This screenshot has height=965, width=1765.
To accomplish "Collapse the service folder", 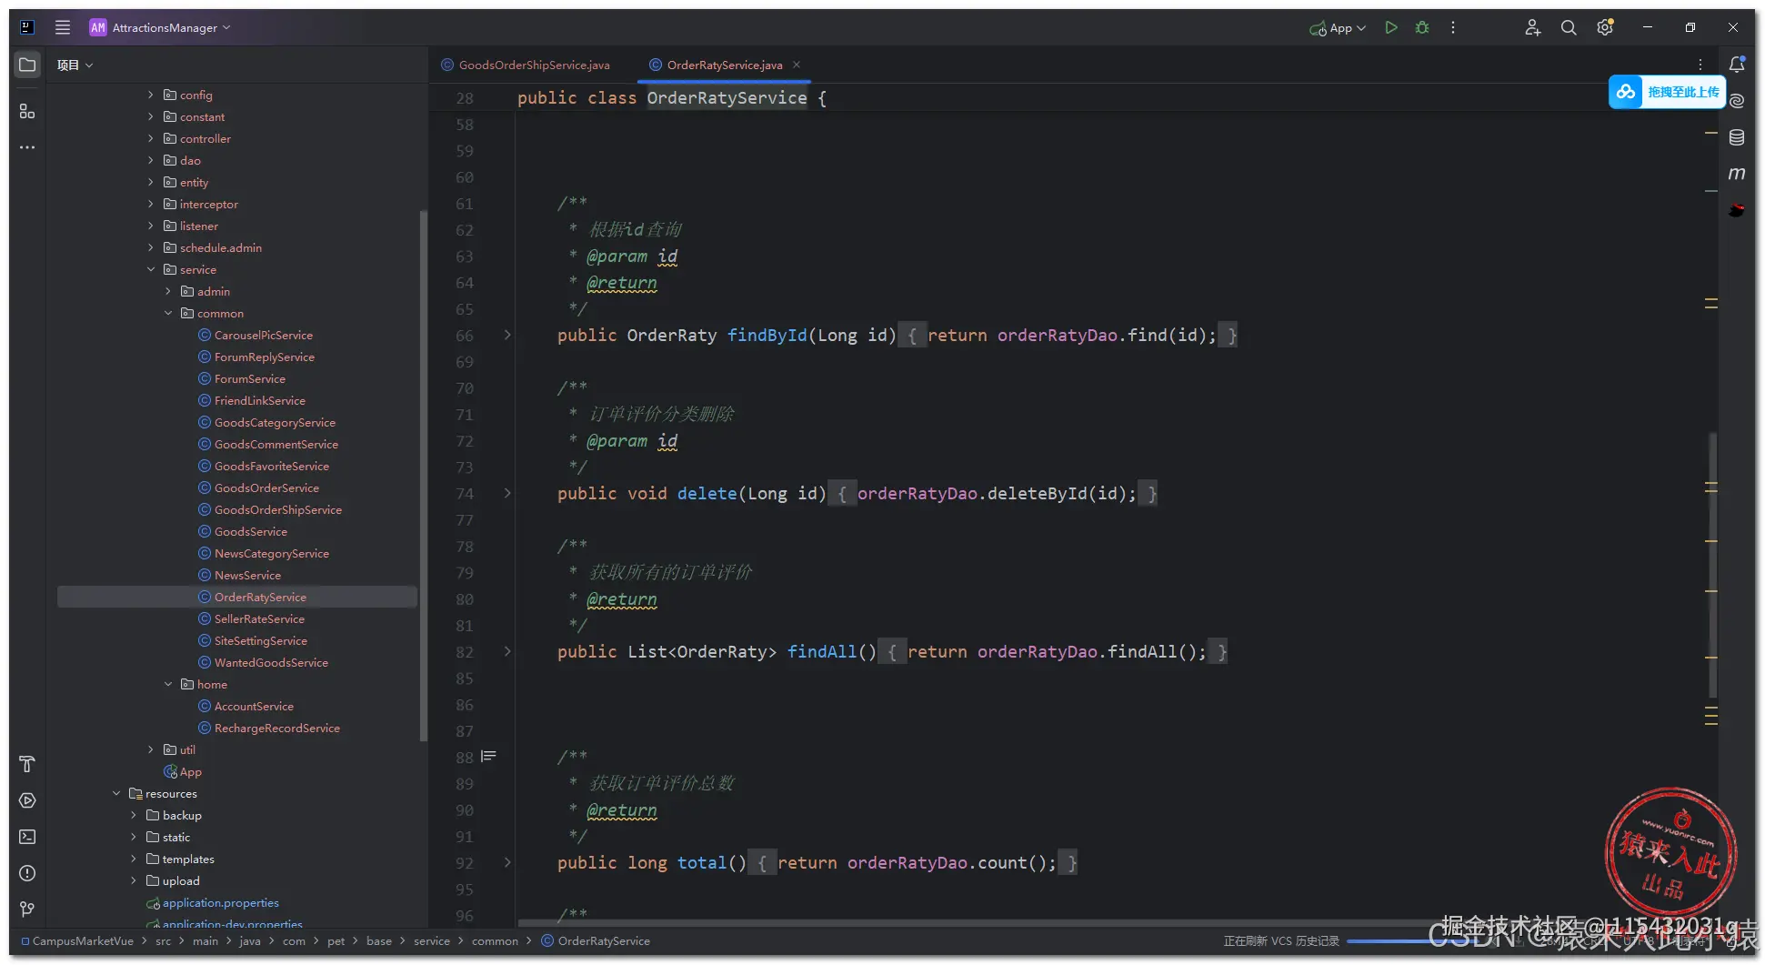I will pyautogui.click(x=151, y=269).
